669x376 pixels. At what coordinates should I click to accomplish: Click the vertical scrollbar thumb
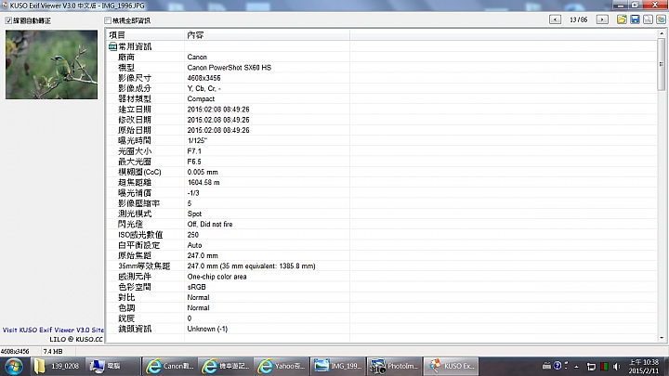[x=662, y=64]
